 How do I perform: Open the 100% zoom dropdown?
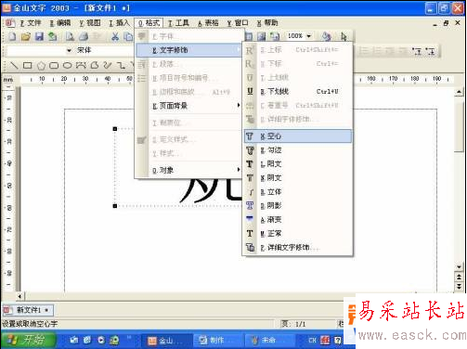[308, 36]
